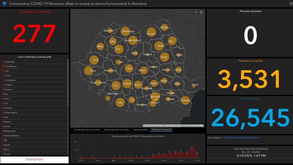This screenshot has height=165, width=293.
Task: Click the Suceava circle on the map
Action: (151, 34)
